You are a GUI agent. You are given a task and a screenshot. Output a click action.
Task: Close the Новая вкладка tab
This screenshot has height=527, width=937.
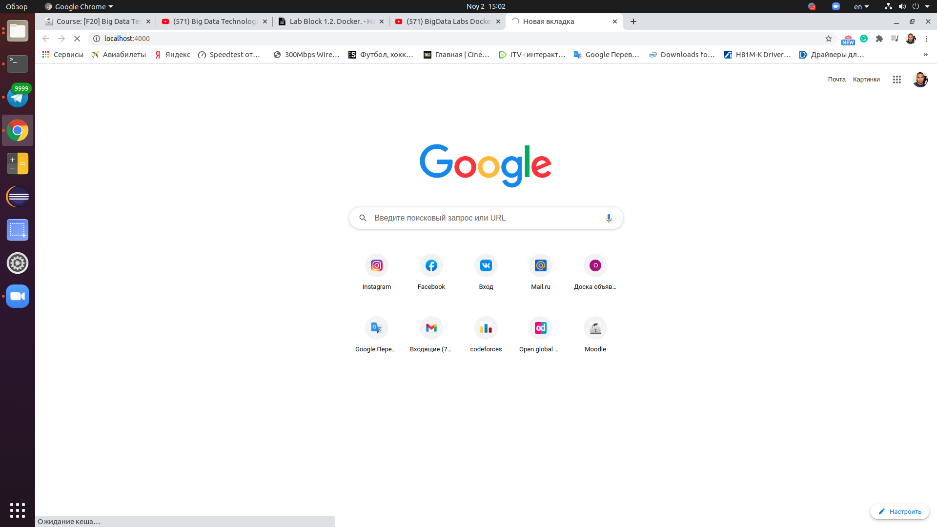click(x=615, y=21)
